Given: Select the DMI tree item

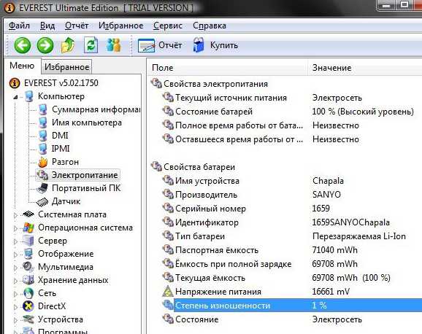Looking at the screenshot, I should (x=60, y=136).
